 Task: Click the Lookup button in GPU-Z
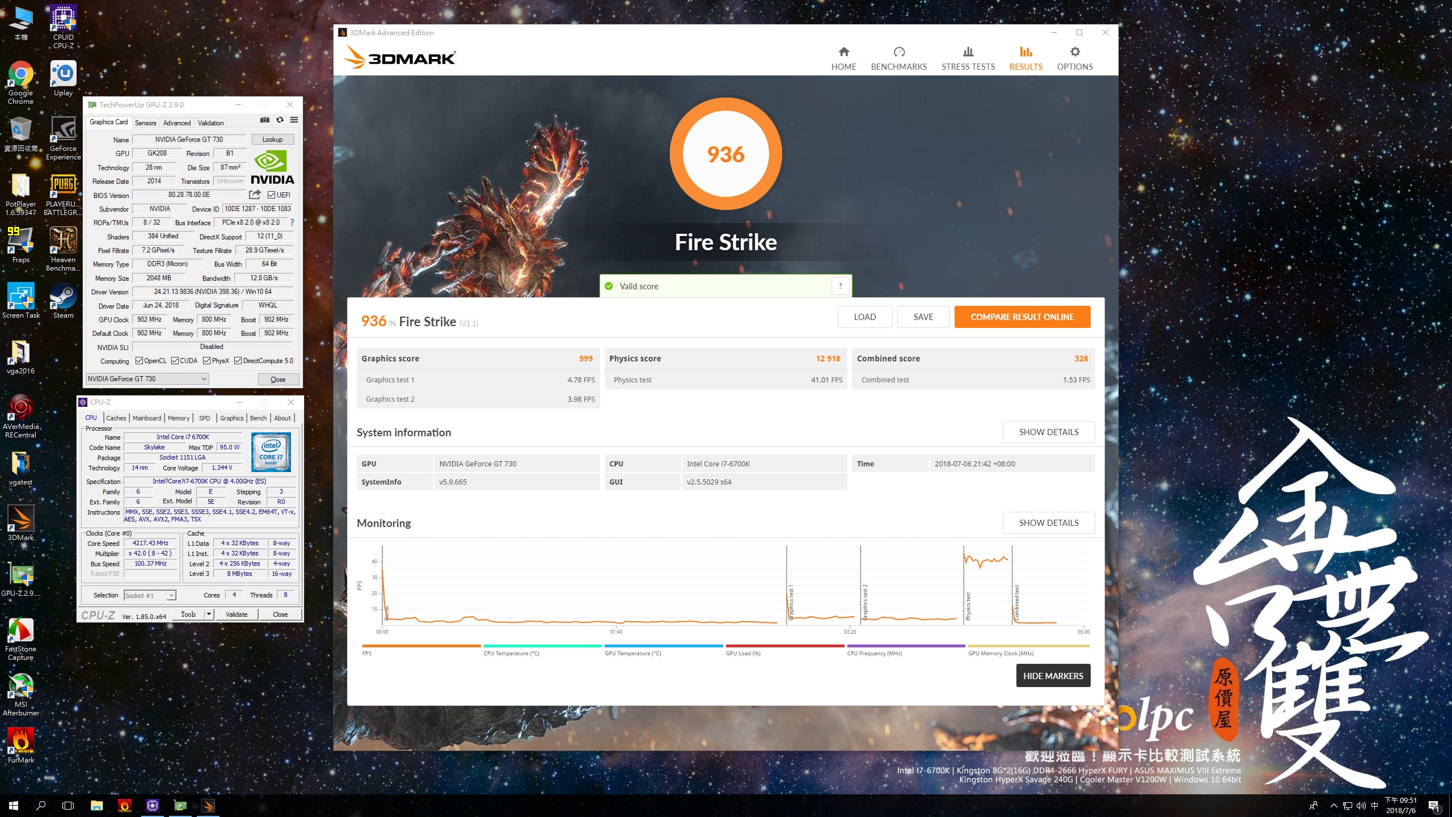(x=272, y=140)
